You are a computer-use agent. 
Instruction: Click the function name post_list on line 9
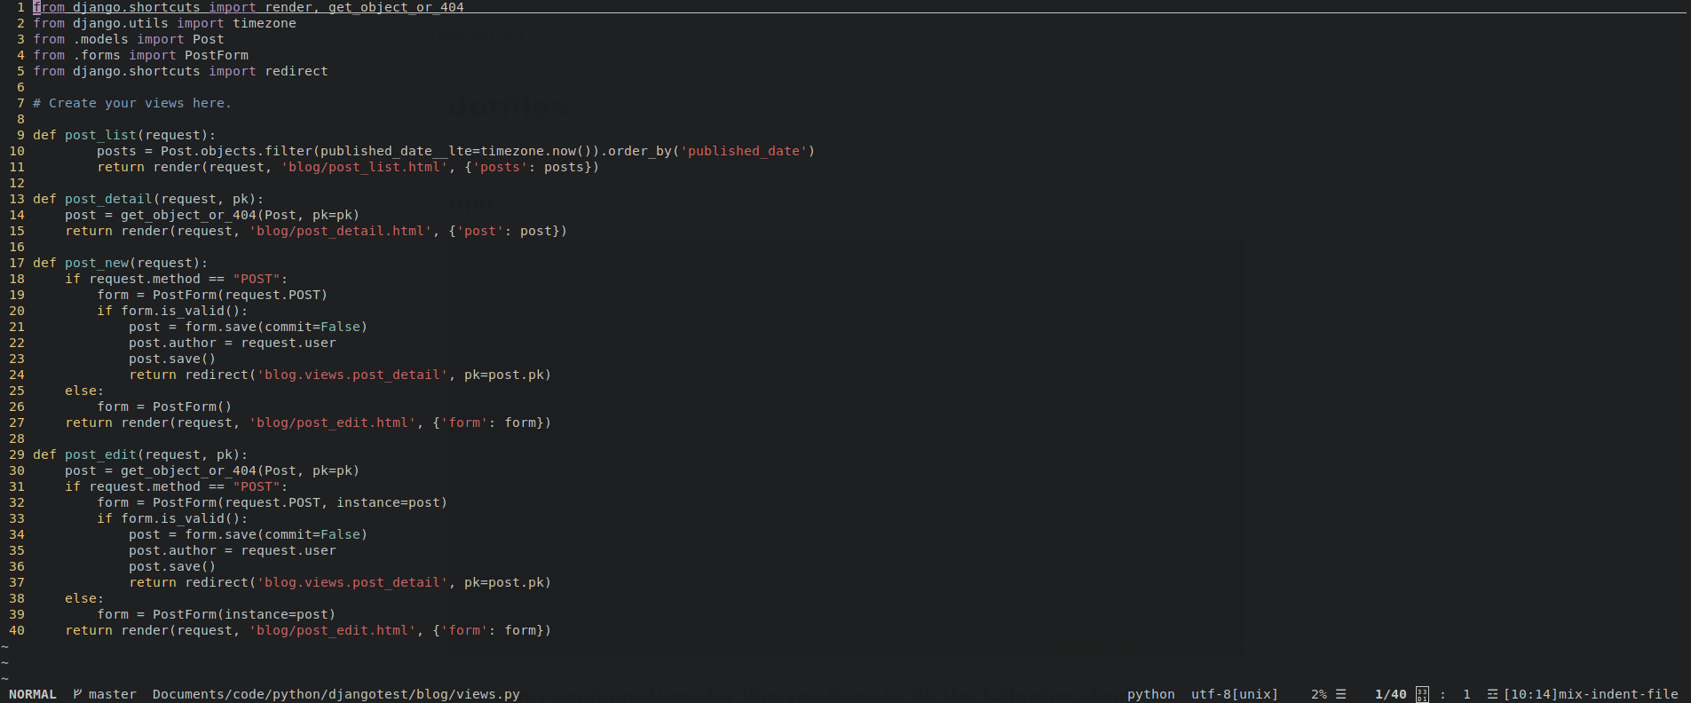[x=100, y=135]
